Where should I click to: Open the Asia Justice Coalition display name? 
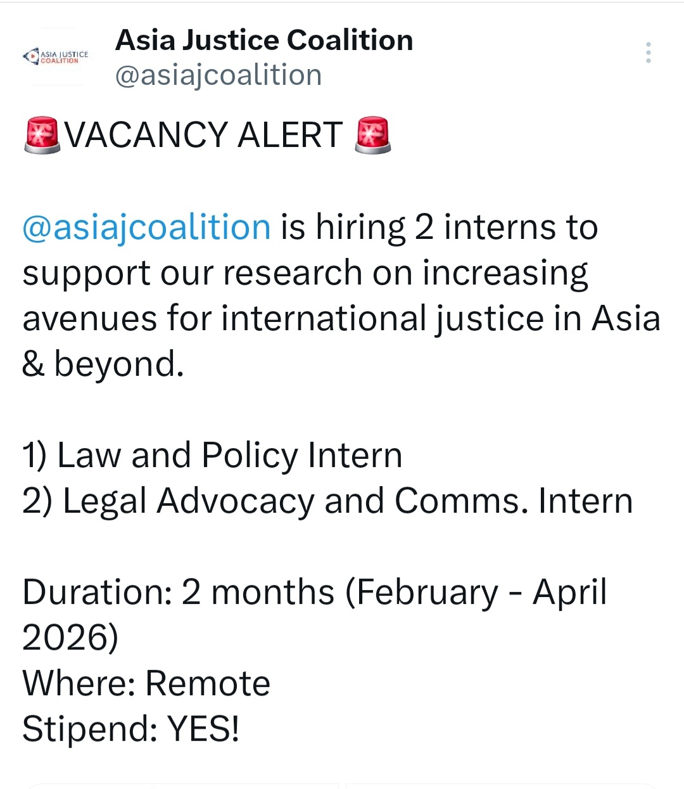[x=264, y=40]
